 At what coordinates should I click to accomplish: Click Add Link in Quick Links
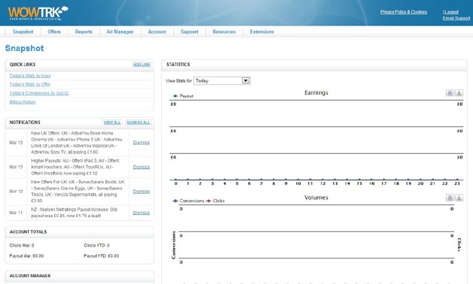(141, 65)
